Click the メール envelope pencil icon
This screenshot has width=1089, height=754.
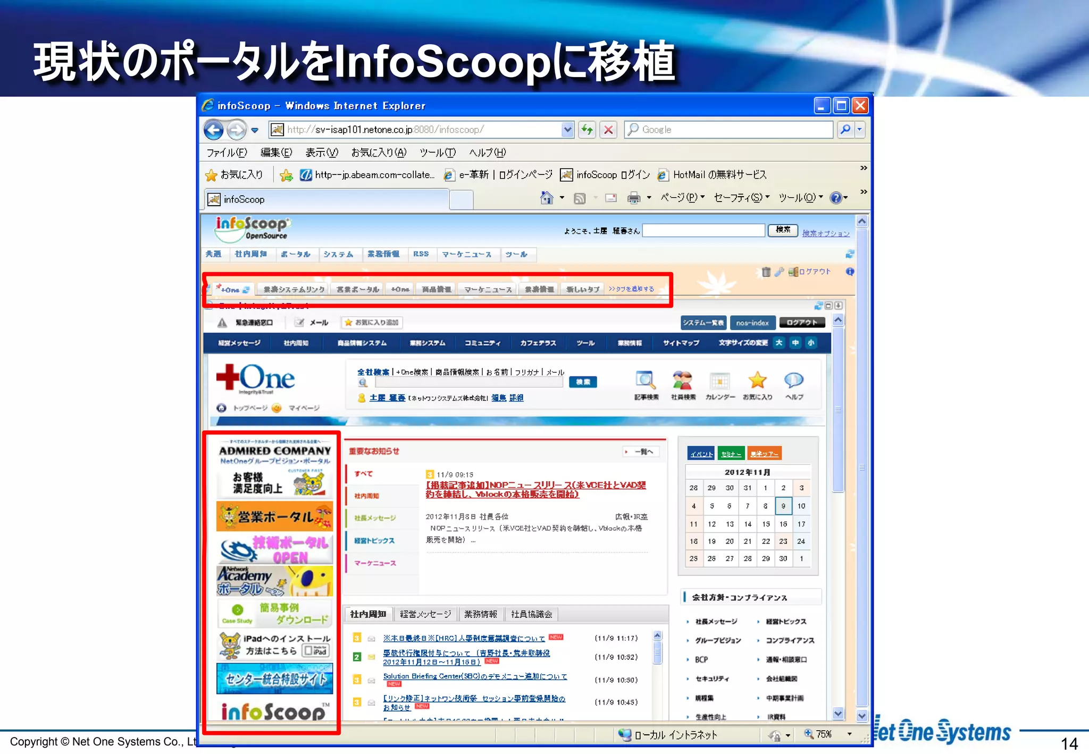(299, 322)
